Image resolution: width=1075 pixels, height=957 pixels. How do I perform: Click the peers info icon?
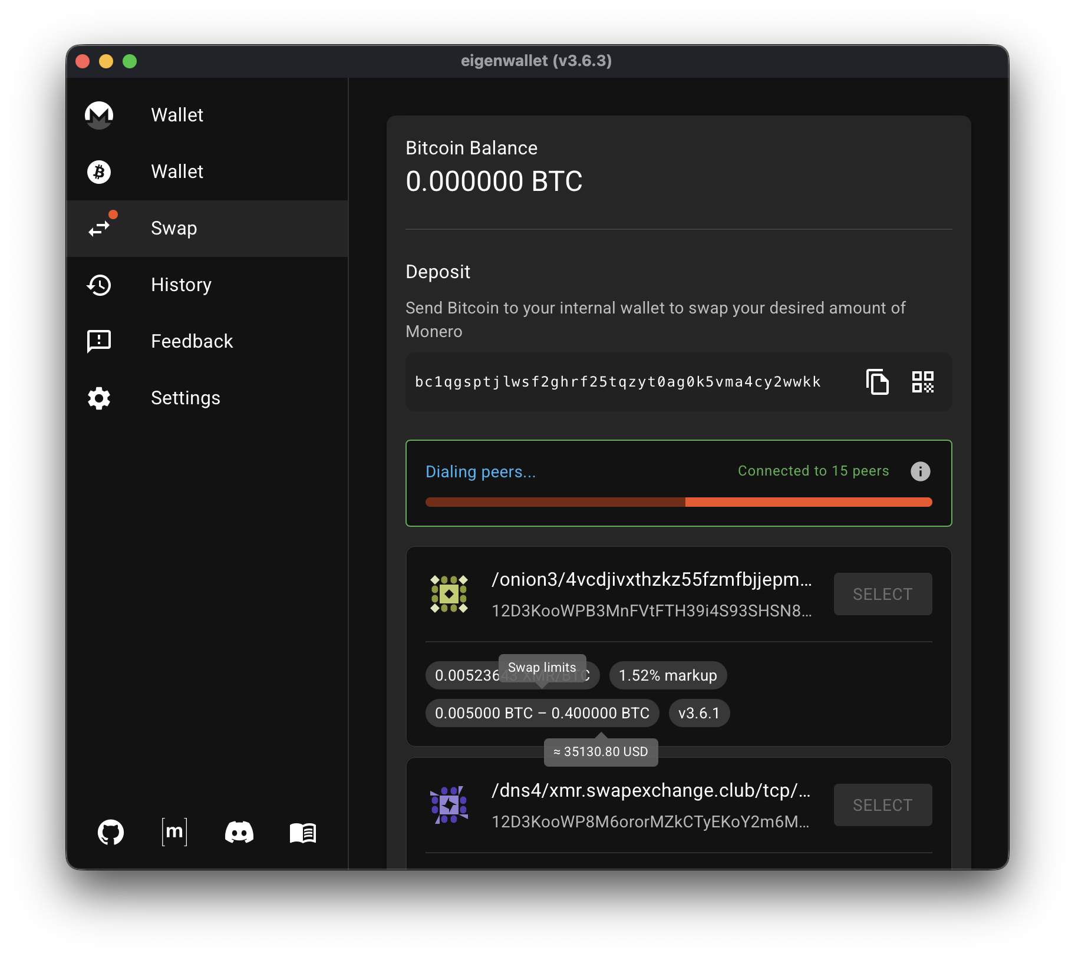[921, 471]
